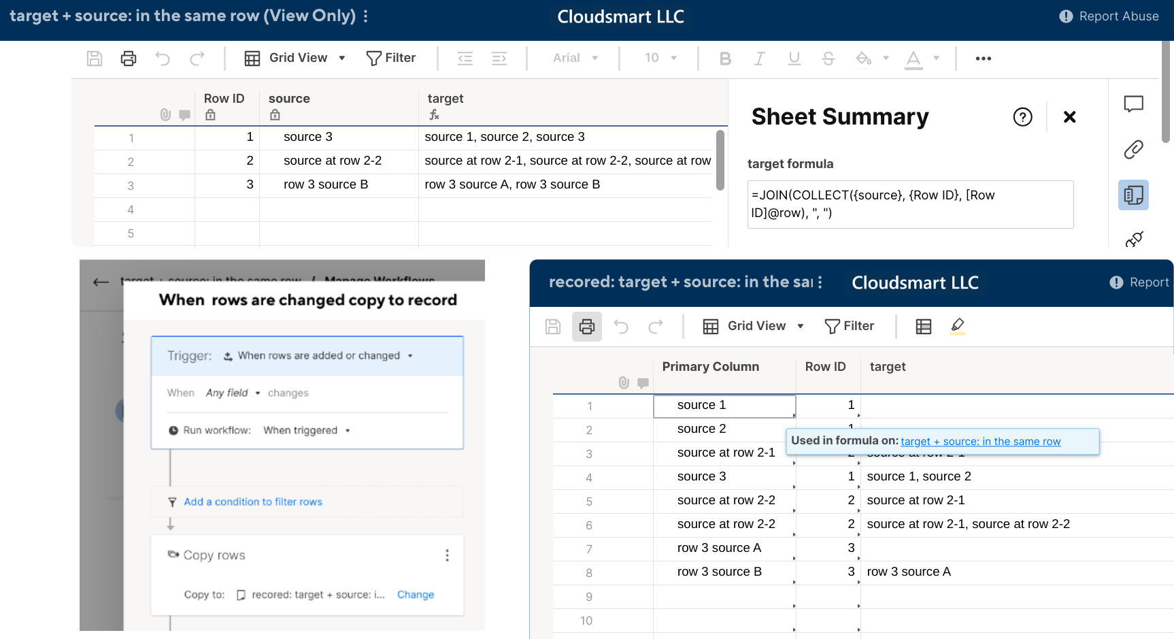Select cell 'row 3 source A, row 3 source B'
Viewport: 1174px width, 639px height.
(x=566, y=185)
